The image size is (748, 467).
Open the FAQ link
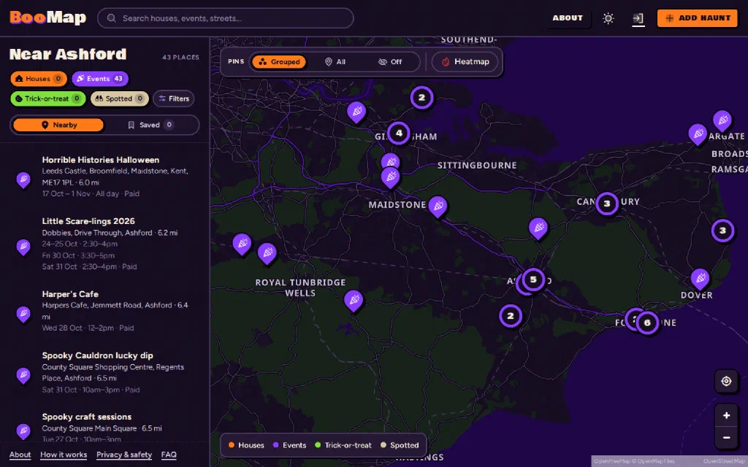coord(169,455)
